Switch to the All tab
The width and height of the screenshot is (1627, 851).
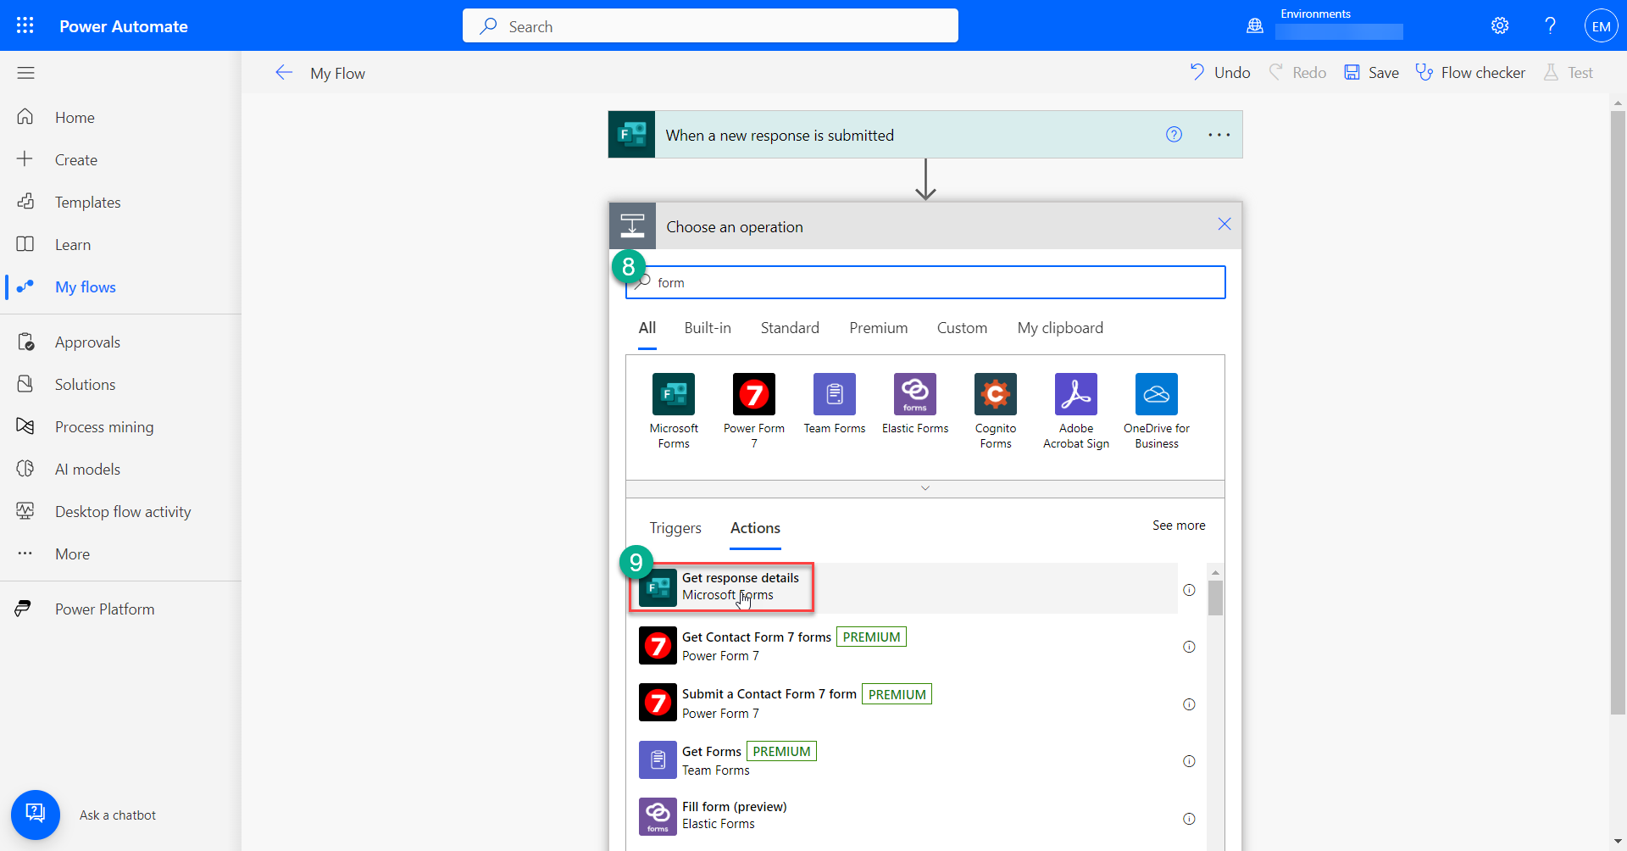point(647,328)
